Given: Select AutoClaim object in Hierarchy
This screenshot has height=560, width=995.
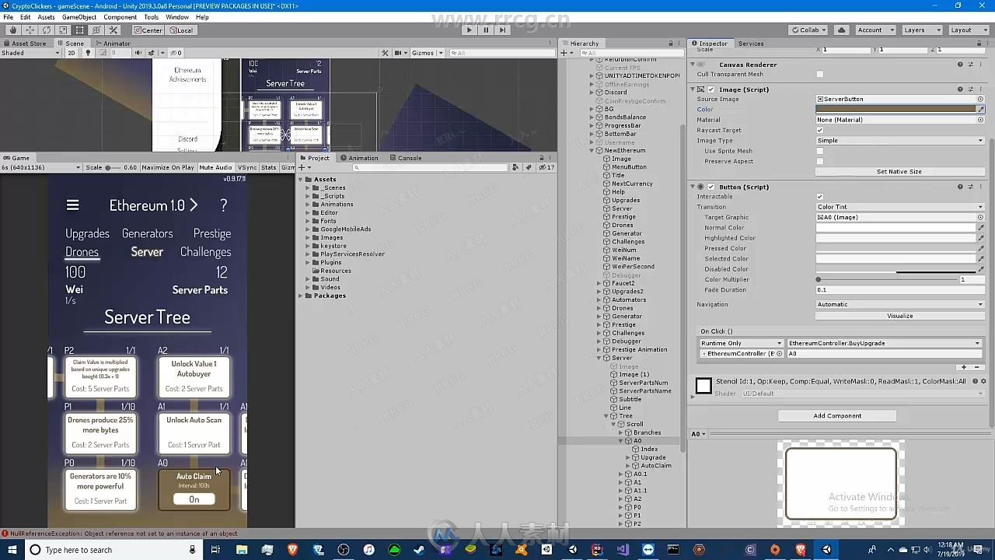Looking at the screenshot, I should [656, 466].
